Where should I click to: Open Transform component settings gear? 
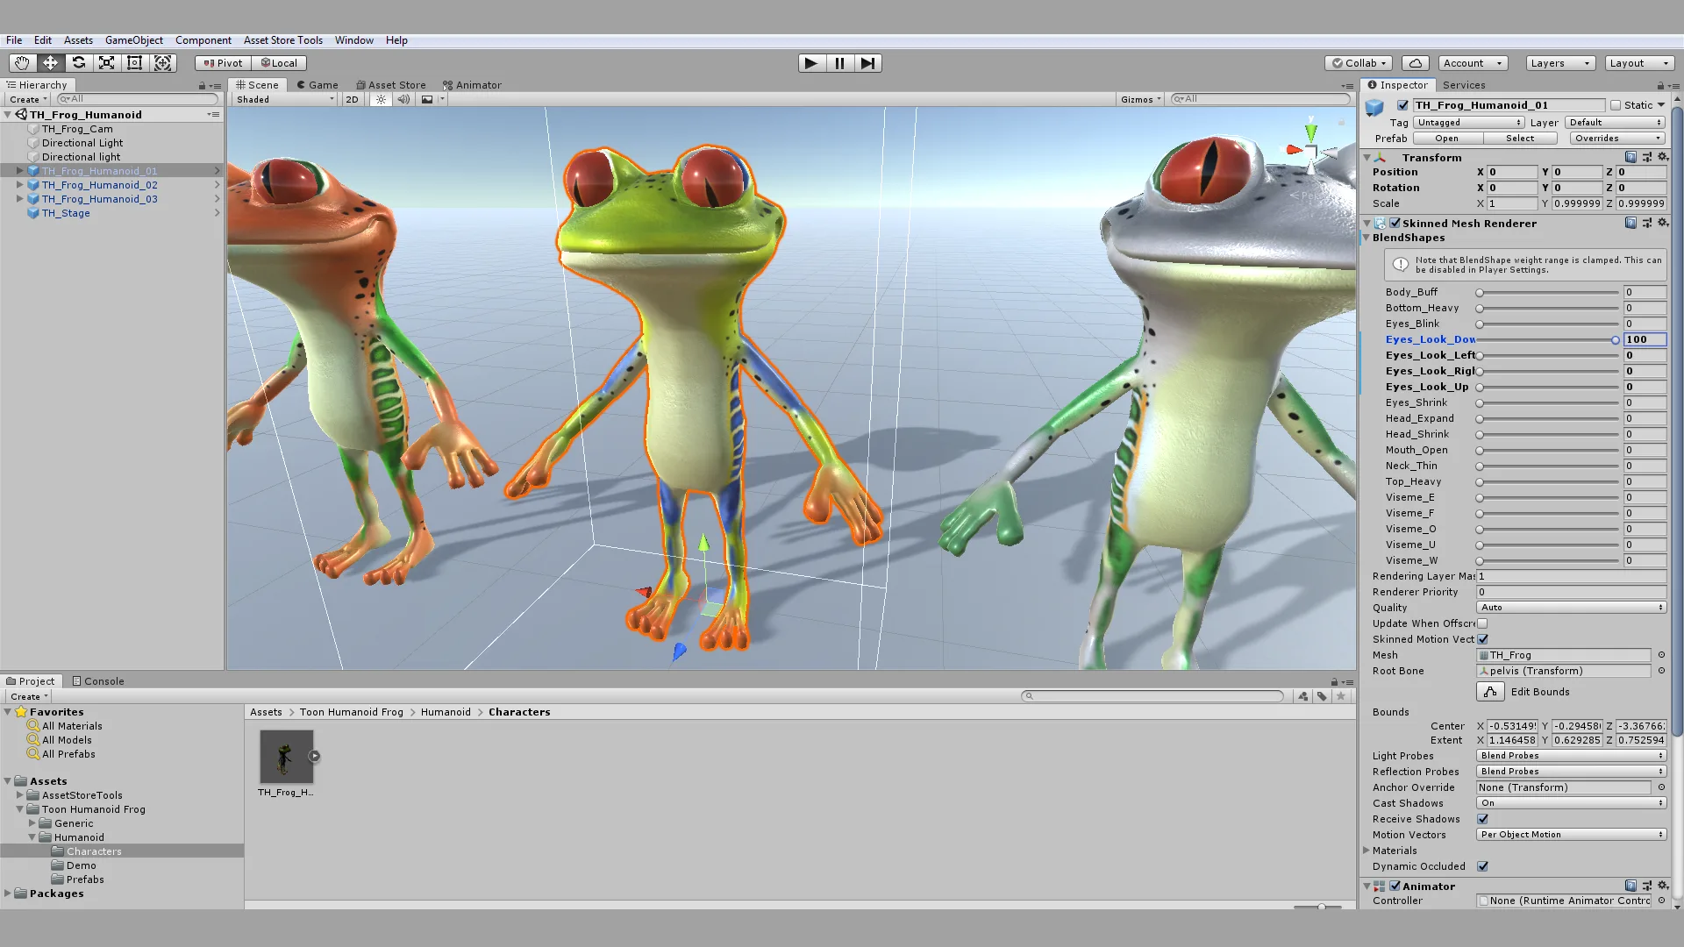coord(1662,157)
